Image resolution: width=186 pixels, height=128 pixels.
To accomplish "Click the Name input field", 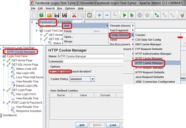I will pos(91,56).
